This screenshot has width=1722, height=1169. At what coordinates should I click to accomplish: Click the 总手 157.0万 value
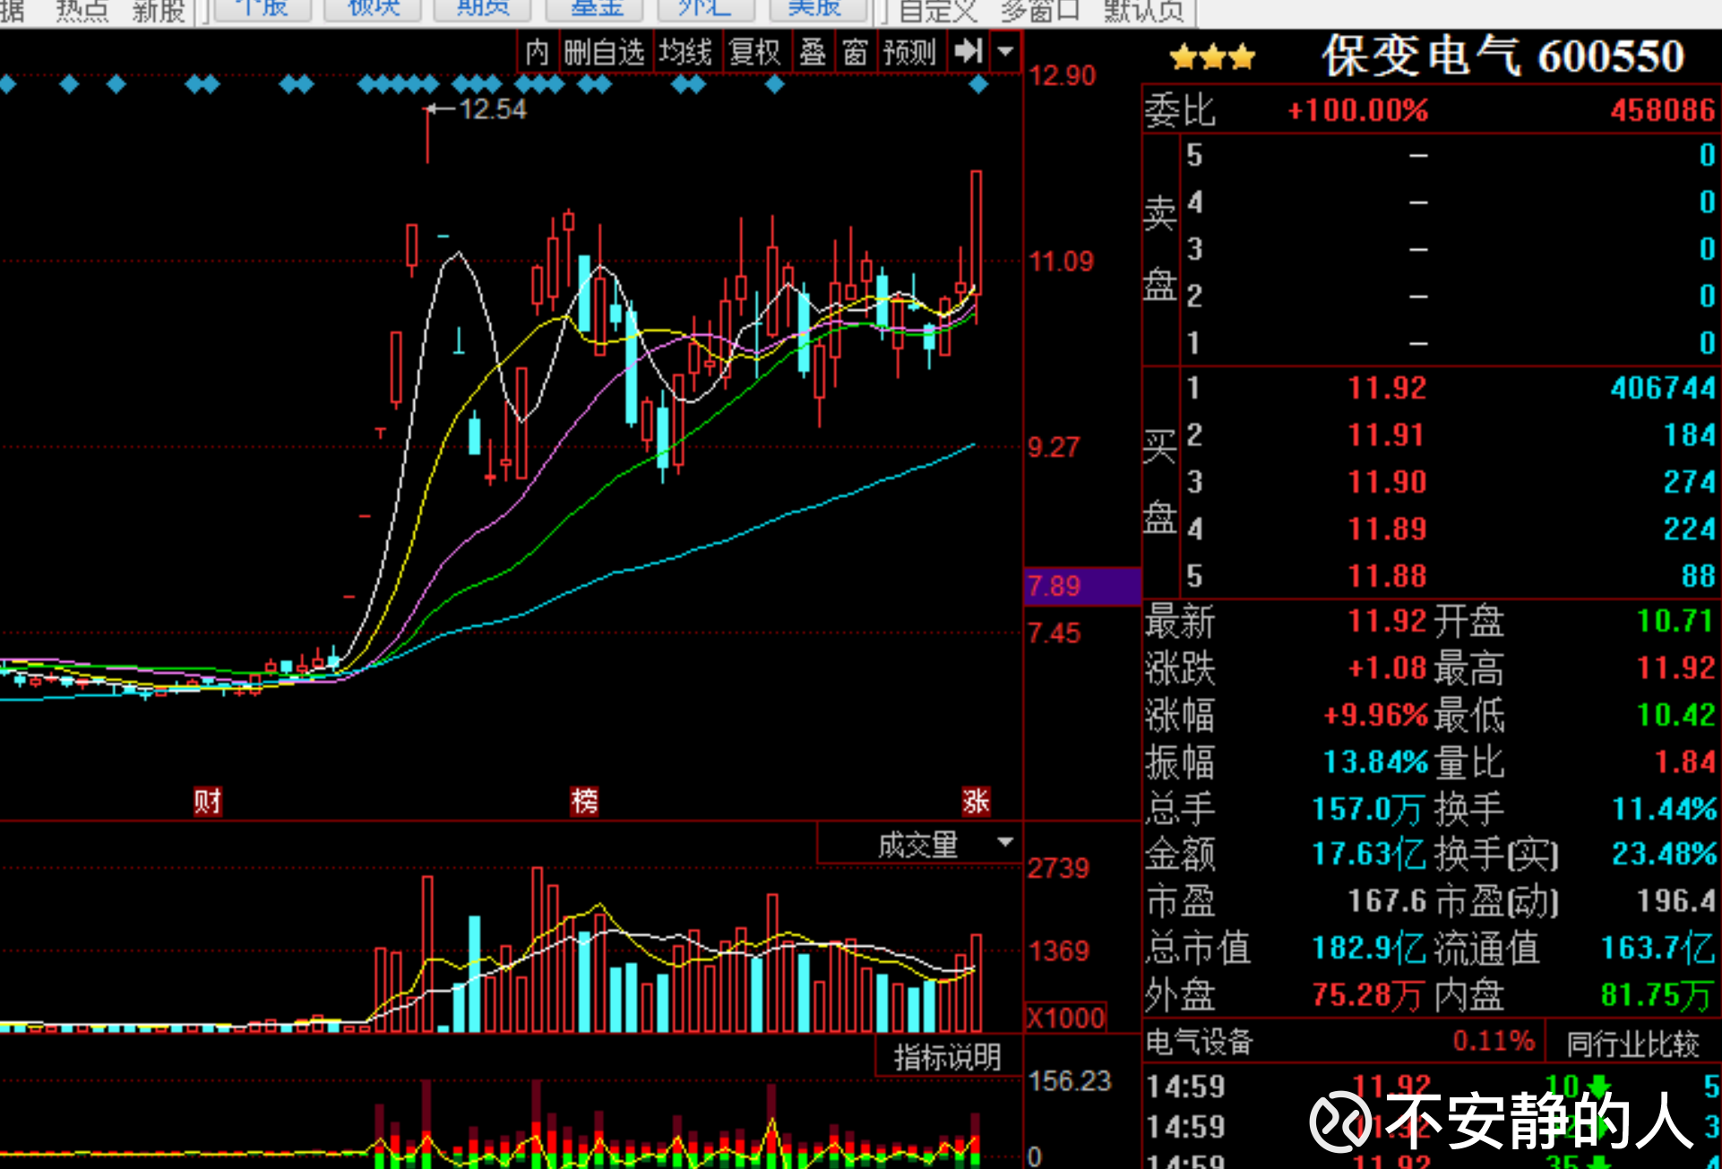(1367, 809)
